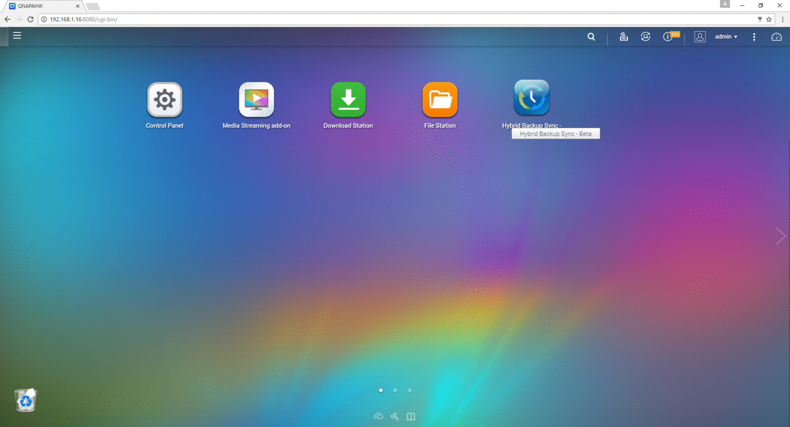
Task: Close the QNAPAHW tab
Action: click(x=77, y=6)
